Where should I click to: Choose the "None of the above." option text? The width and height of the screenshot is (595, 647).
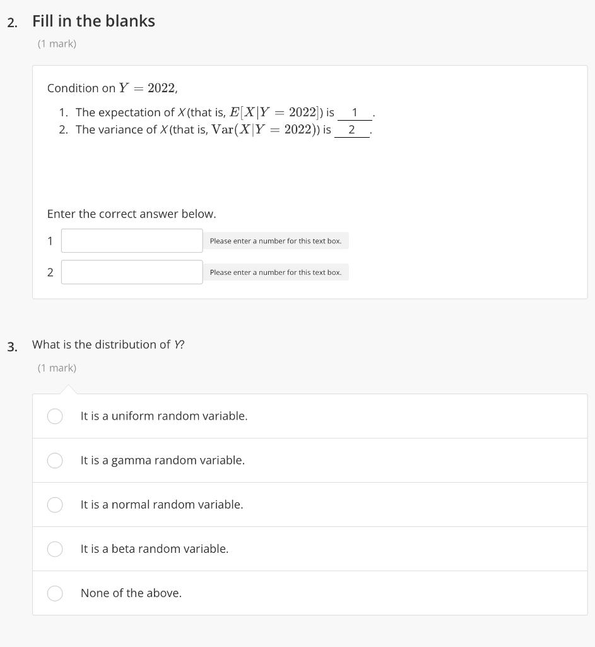pos(131,593)
